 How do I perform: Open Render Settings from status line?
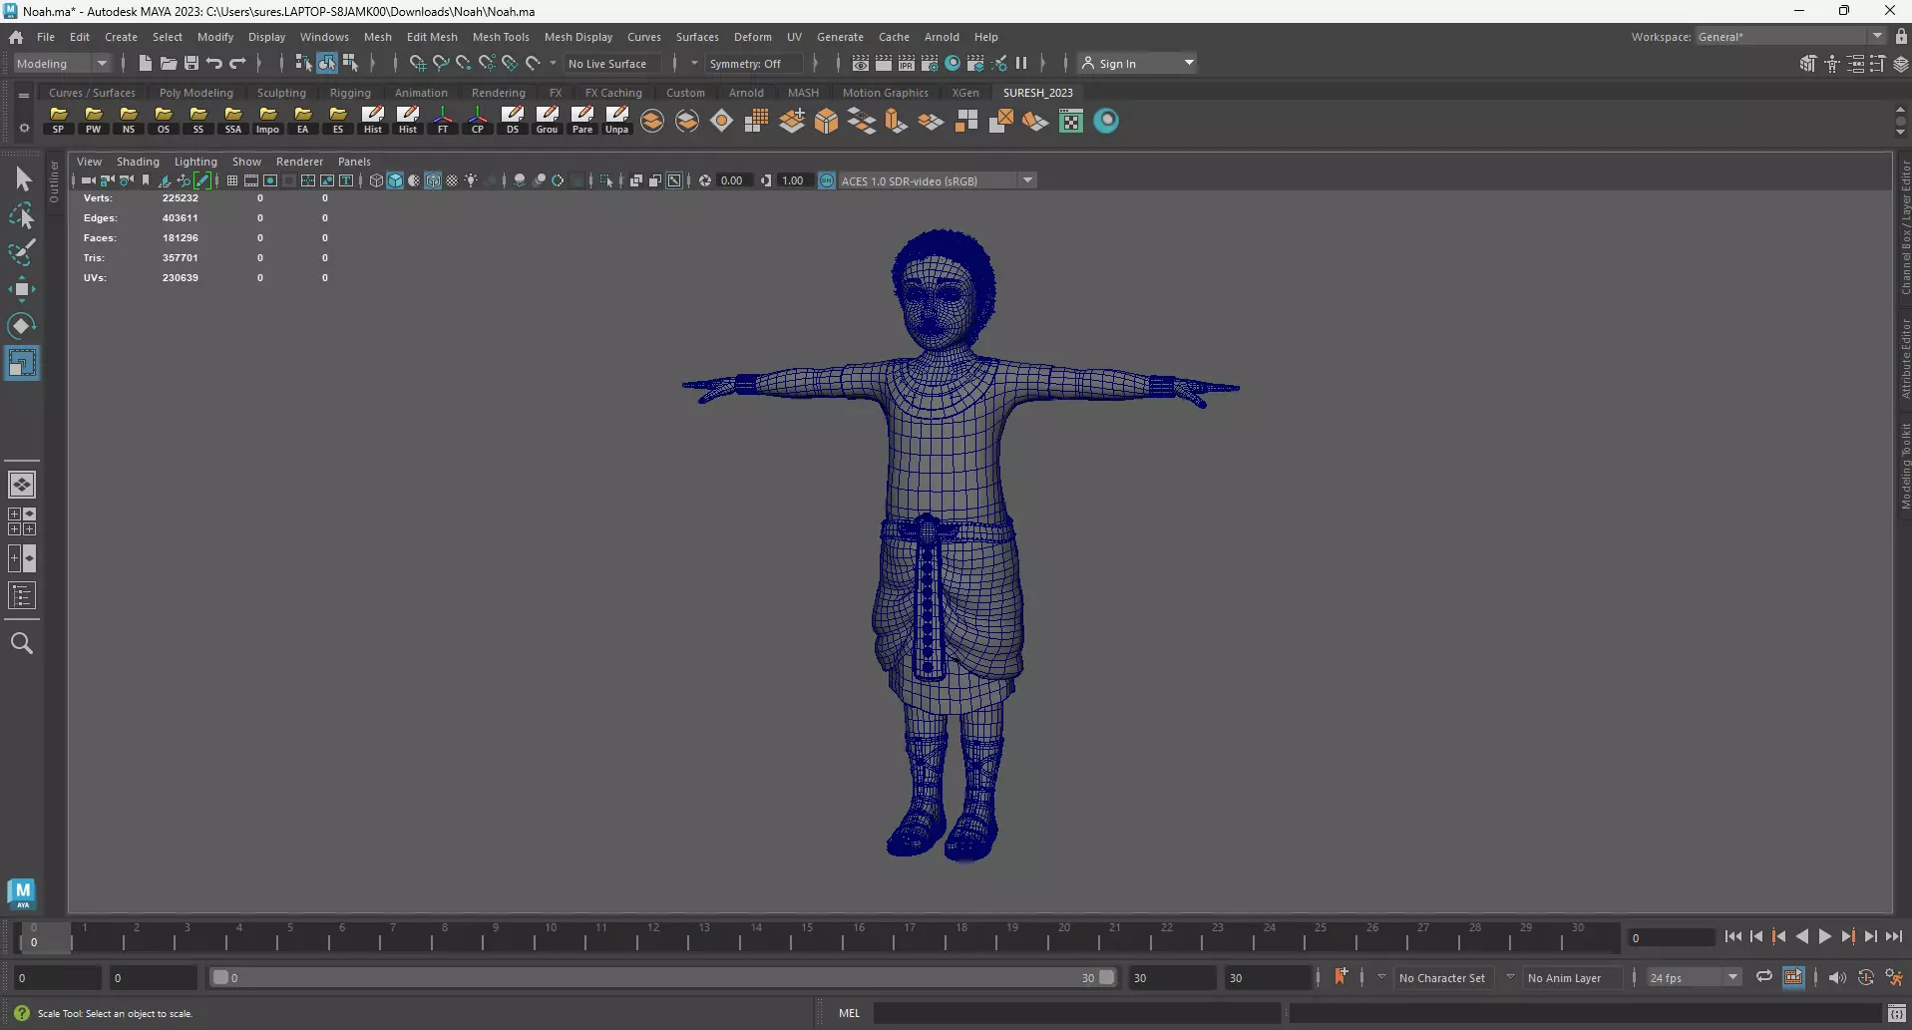pyautogui.click(x=930, y=63)
